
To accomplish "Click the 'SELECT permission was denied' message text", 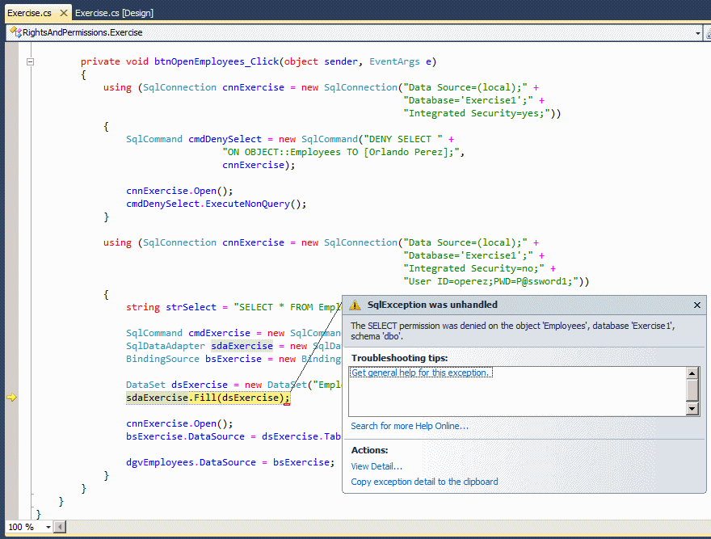I will 512,331.
